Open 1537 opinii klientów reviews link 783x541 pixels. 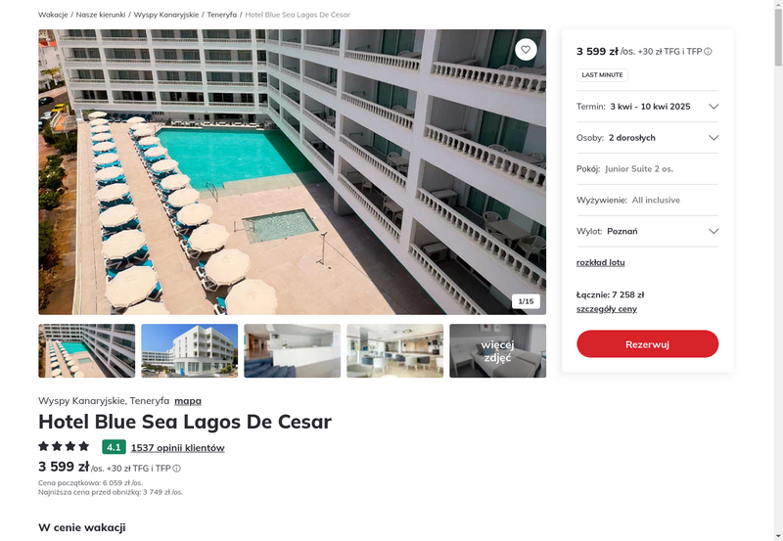[x=178, y=448]
